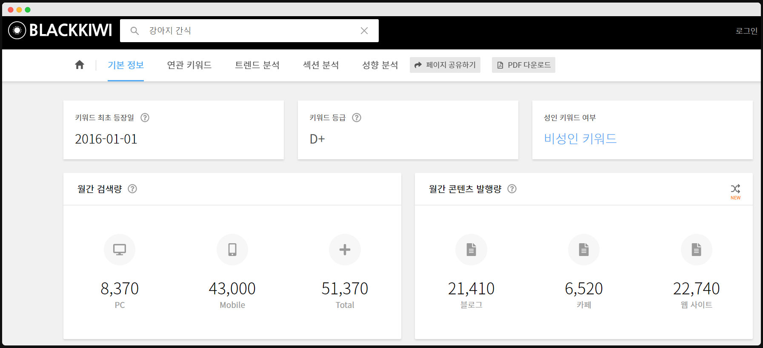Go to home via house icon

[80, 65]
